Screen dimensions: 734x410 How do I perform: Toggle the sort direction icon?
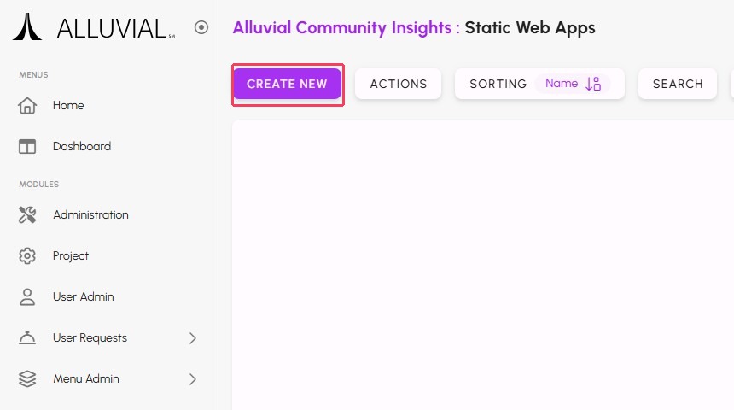click(x=593, y=84)
